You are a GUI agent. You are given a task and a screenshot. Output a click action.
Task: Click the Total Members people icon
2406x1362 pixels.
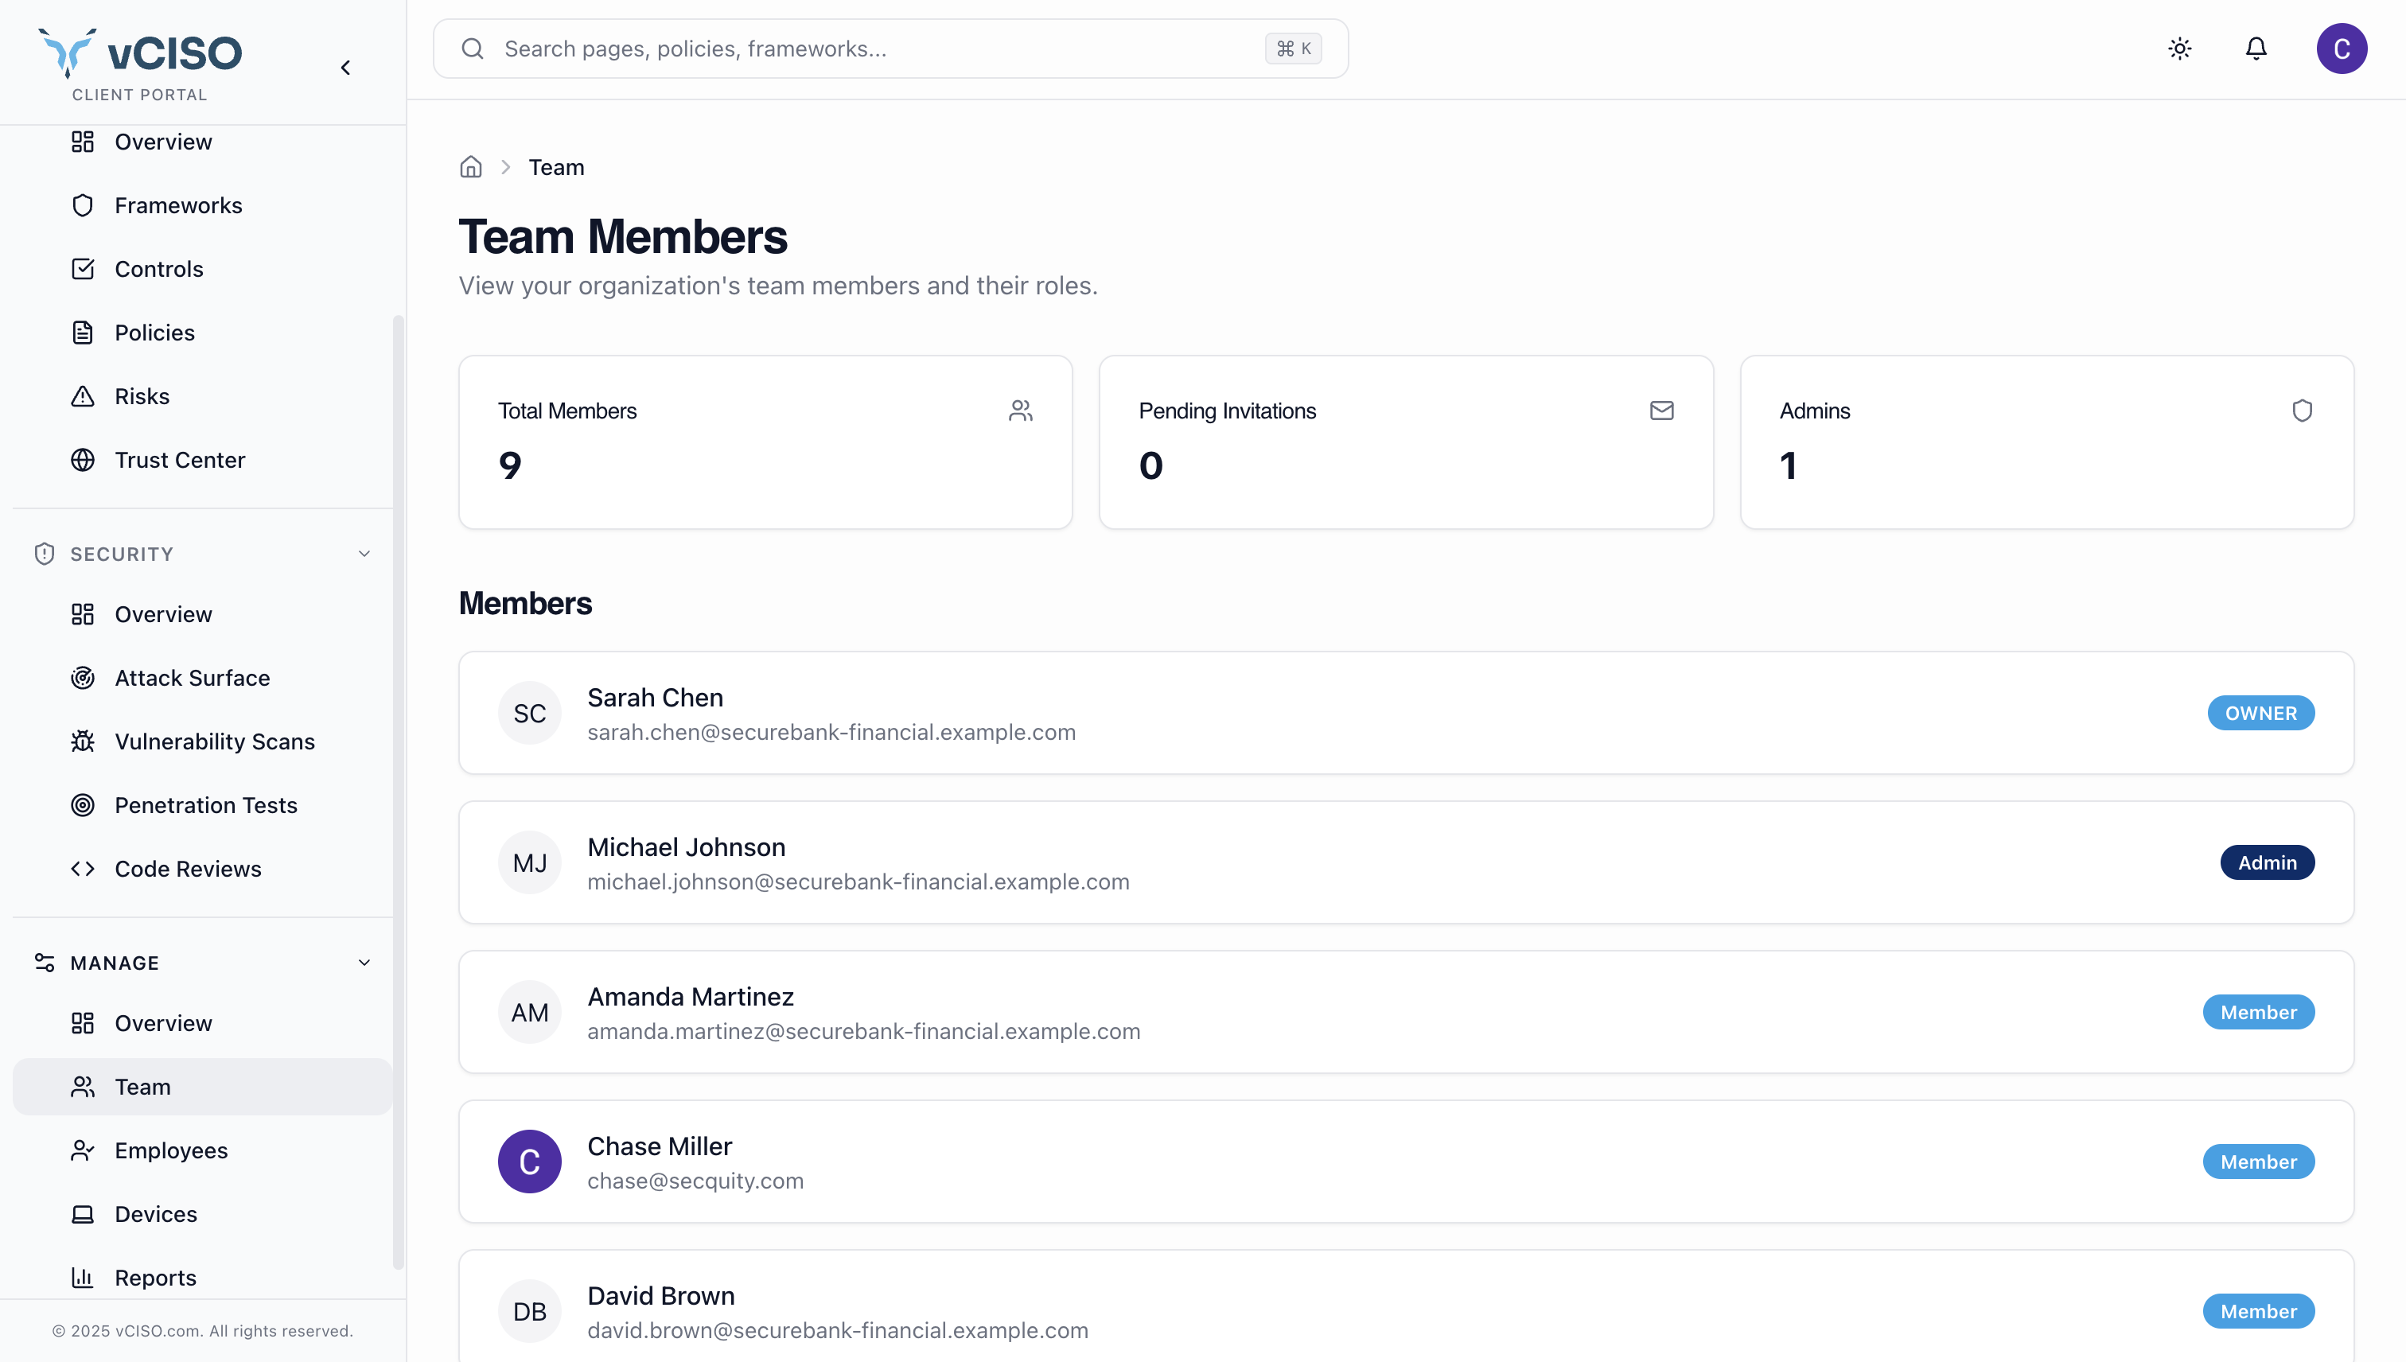click(1021, 411)
